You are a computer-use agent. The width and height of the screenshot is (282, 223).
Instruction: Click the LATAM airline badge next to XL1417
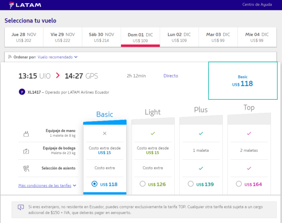pos(22,92)
